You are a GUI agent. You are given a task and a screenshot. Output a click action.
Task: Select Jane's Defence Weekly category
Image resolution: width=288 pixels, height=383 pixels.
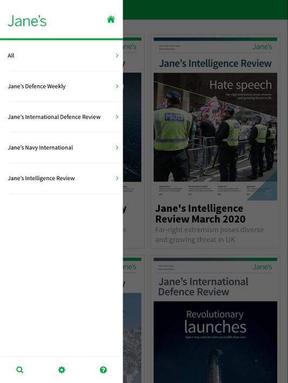click(62, 86)
